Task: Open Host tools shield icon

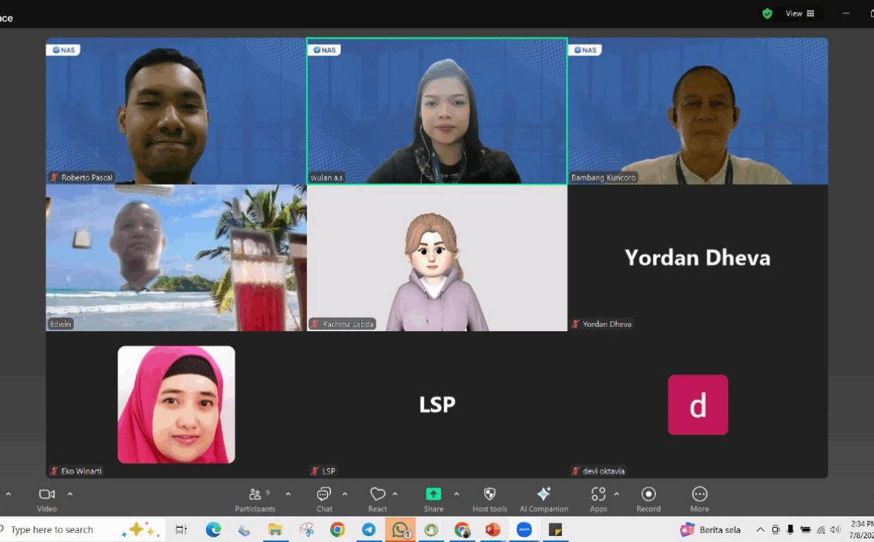Action: 489,499
